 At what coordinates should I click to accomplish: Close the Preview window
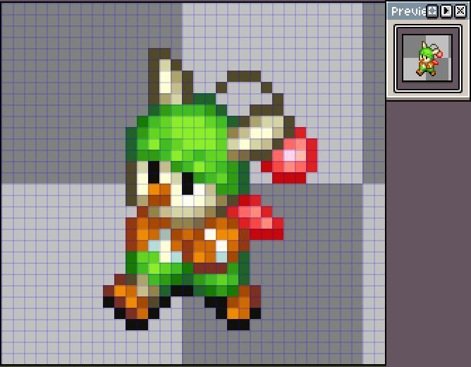(x=460, y=11)
